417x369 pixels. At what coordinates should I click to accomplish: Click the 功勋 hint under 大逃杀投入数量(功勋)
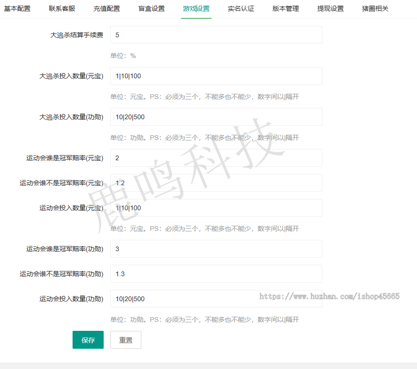click(204, 138)
